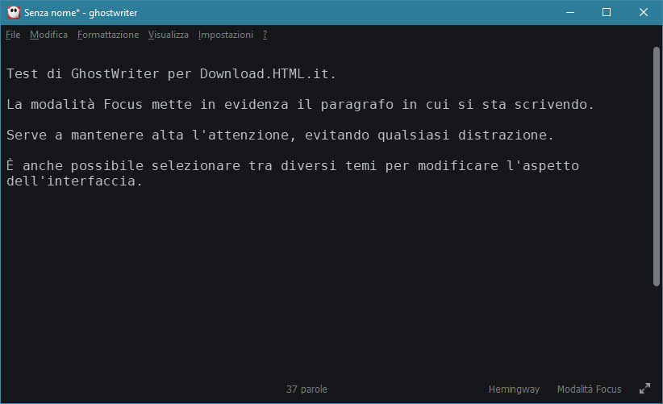Viewport: 663px width, 404px height.
Task: Close the ghostwriter window
Action: pos(644,12)
